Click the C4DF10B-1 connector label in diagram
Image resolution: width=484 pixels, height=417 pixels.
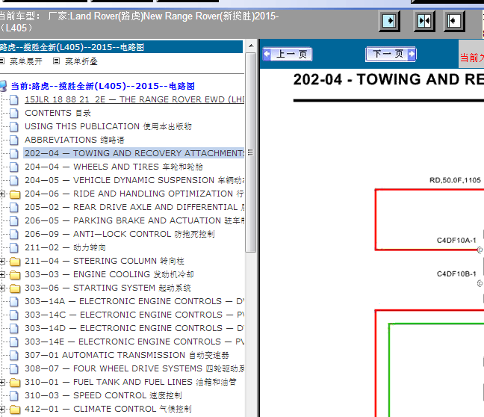[x=456, y=274]
